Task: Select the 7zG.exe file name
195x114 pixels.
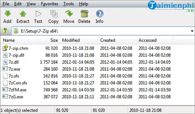Action: [16, 97]
